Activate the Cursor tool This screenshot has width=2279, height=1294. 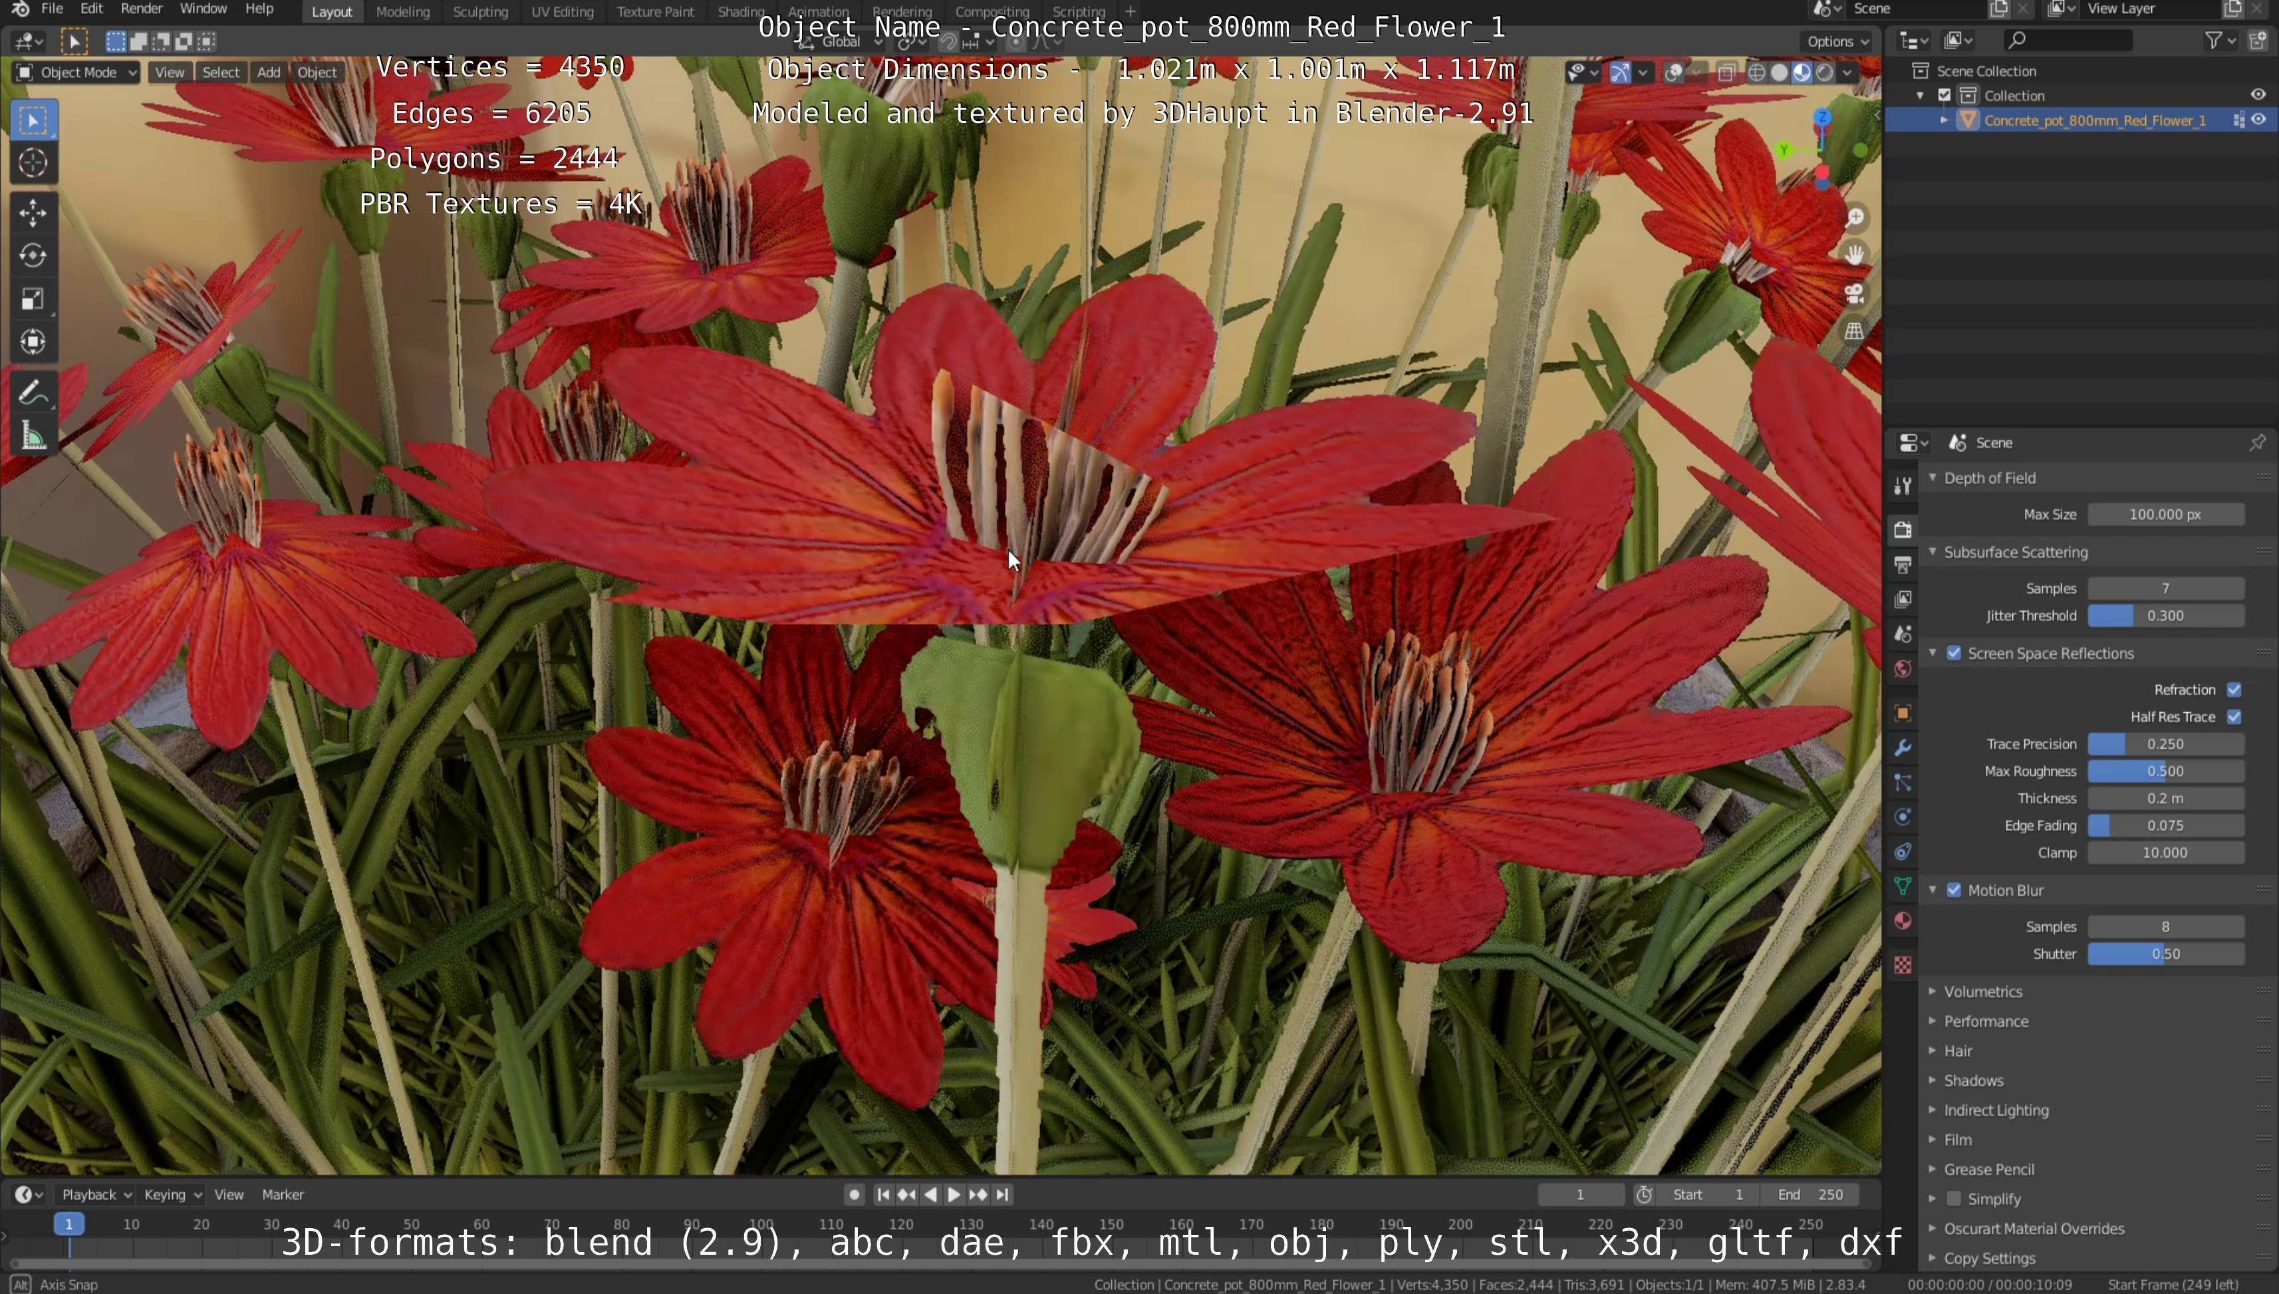pos(33,163)
